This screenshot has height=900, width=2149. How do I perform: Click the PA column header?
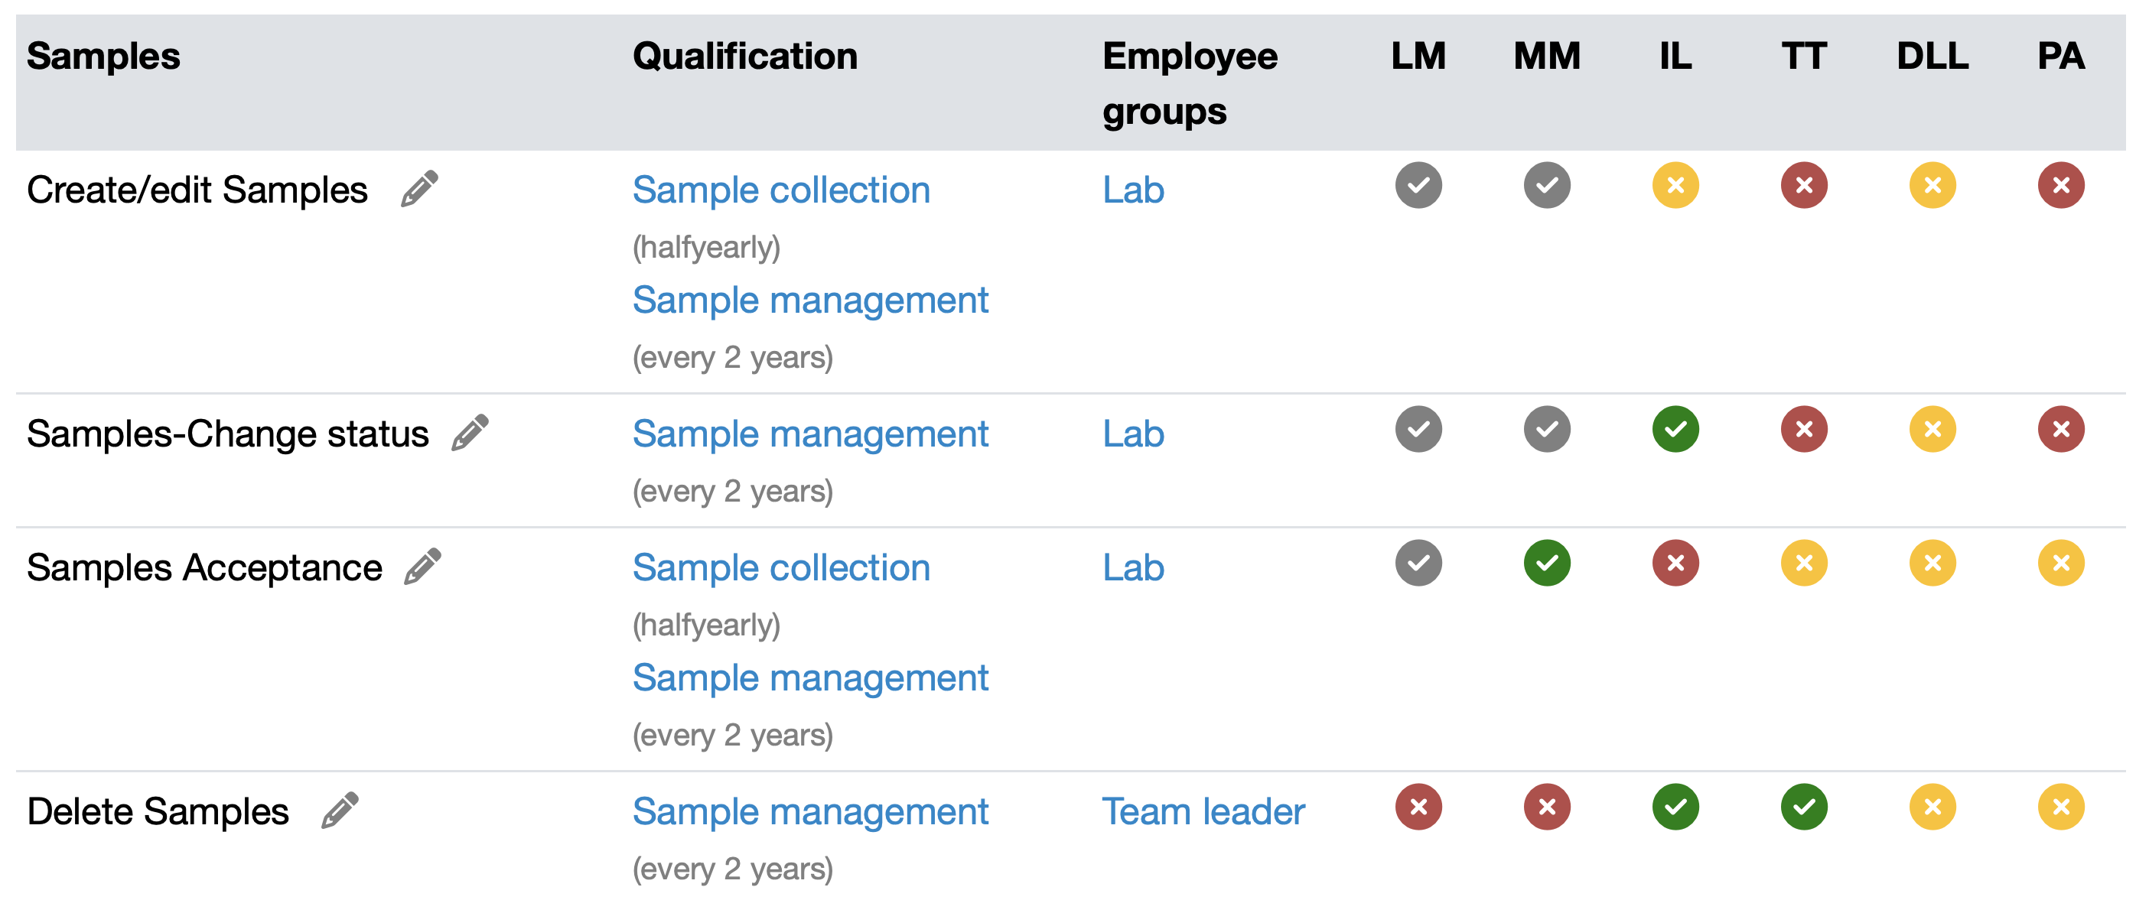[x=2060, y=57]
